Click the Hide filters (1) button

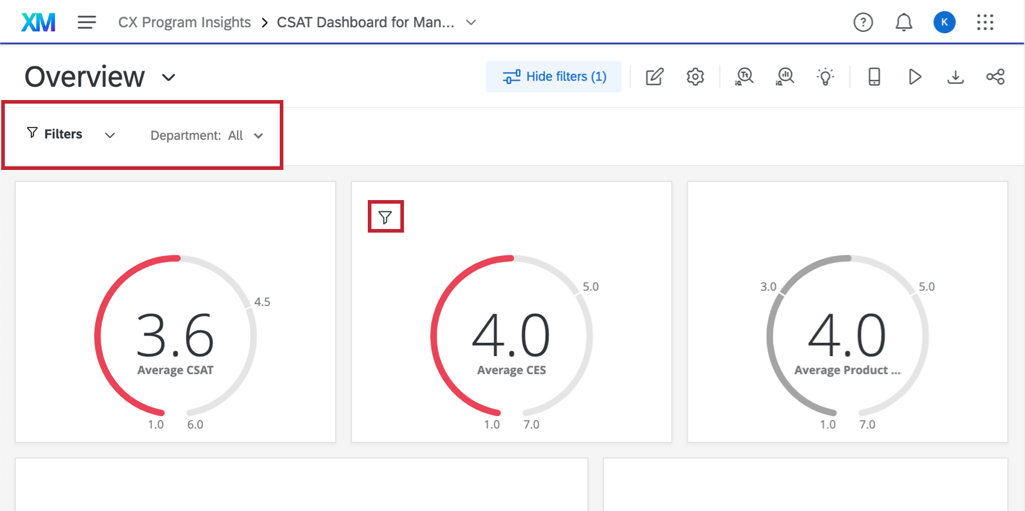coord(553,77)
